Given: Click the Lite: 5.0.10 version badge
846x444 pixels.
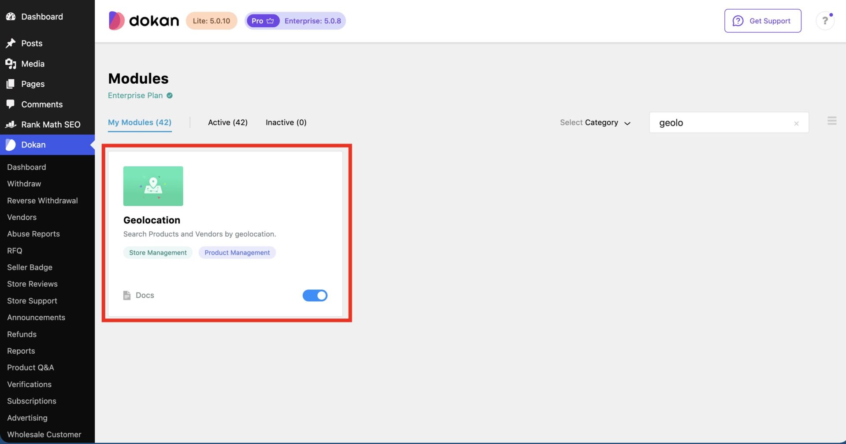Looking at the screenshot, I should click(x=211, y=21).
